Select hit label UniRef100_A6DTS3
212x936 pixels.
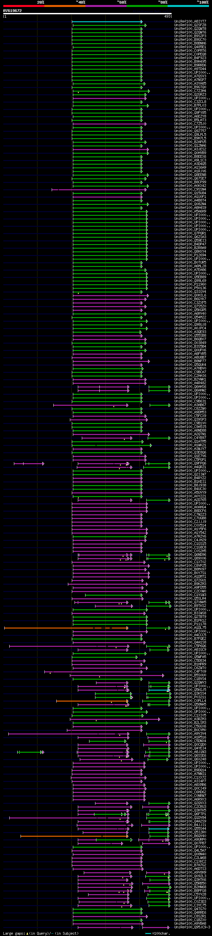(190, 868)
